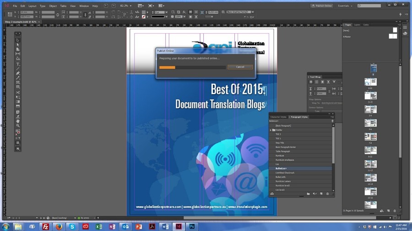Select the Page tool
412x231 pixels.
pos(17,49)
